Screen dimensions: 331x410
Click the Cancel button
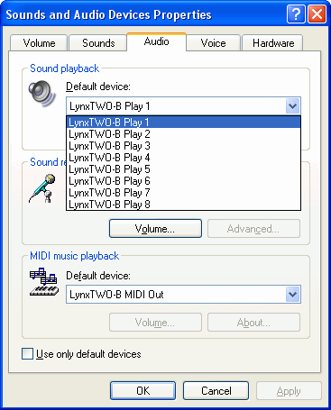[x=216, y=391]
